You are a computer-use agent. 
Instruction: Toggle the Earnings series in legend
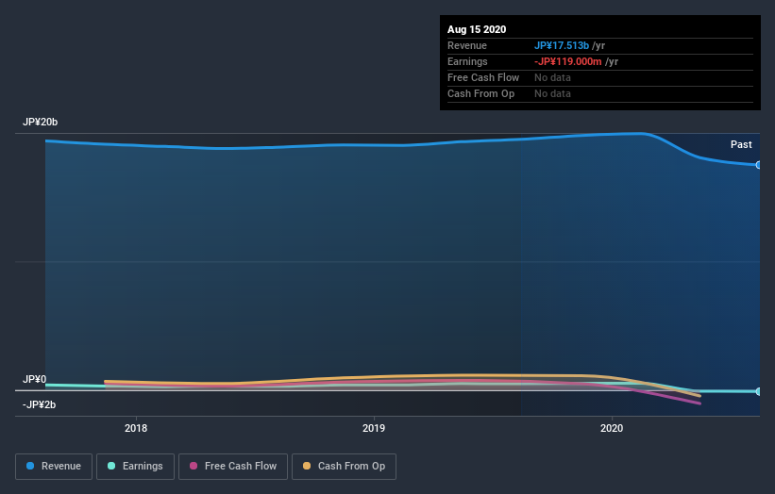pyautogui.click(x=135, y=467)
